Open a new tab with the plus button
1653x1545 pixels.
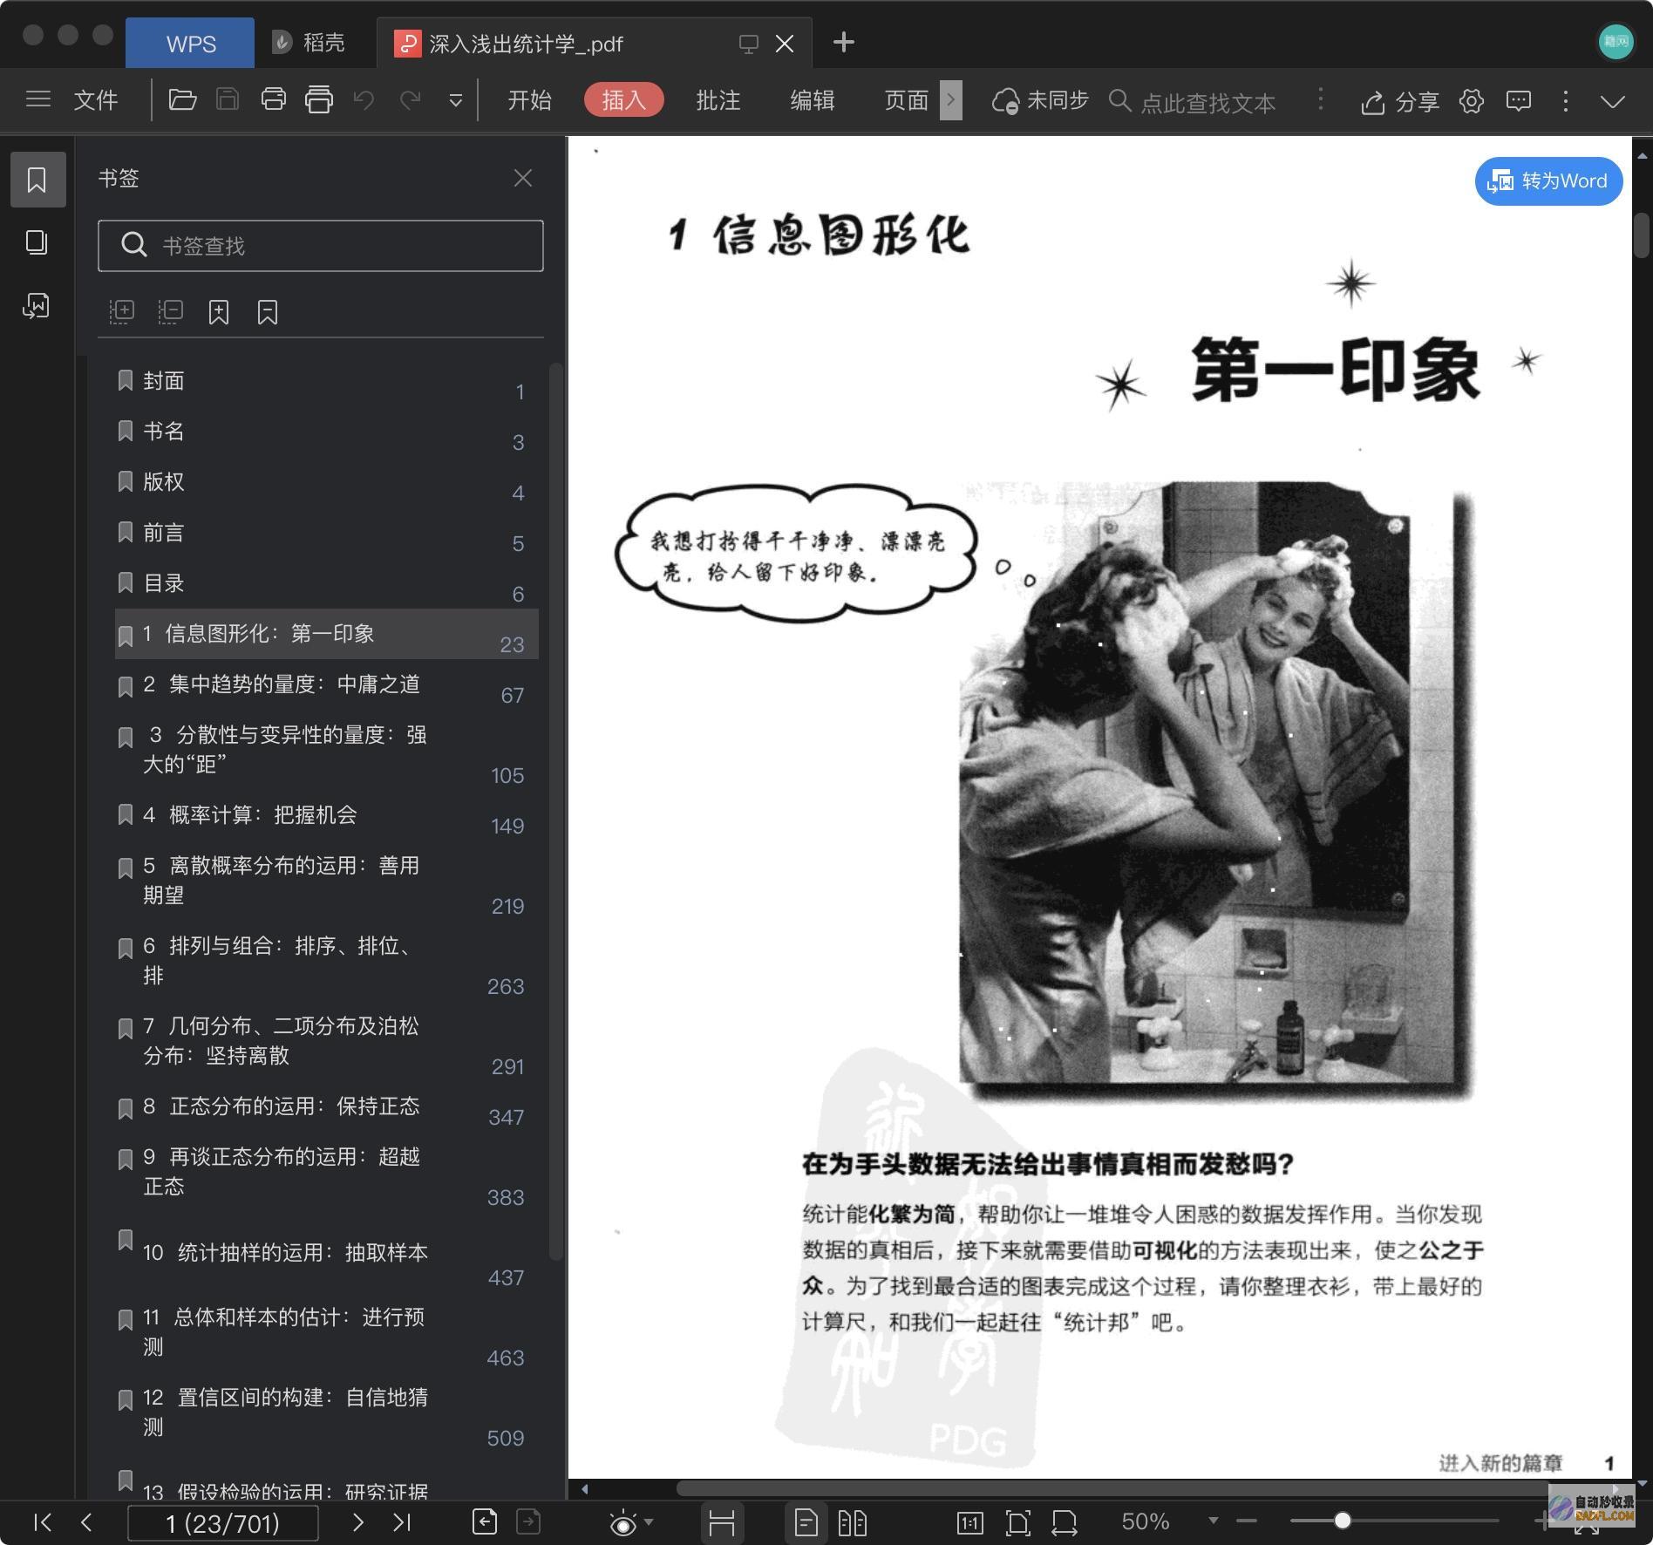[843, 42]
